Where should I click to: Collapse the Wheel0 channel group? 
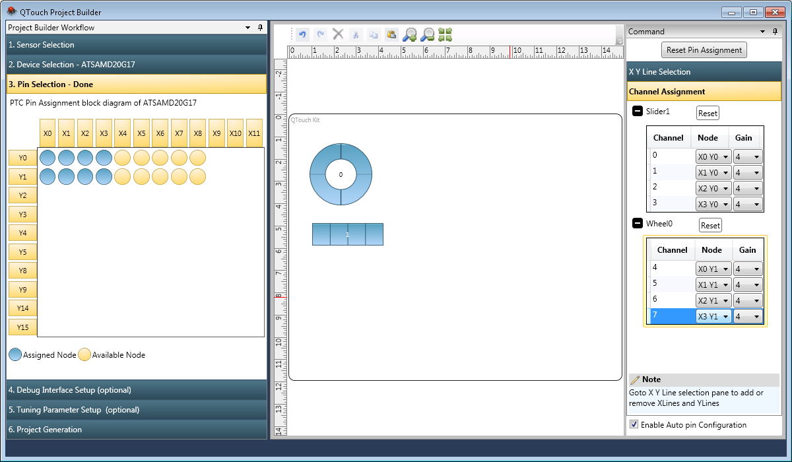[x=638, y=223]
